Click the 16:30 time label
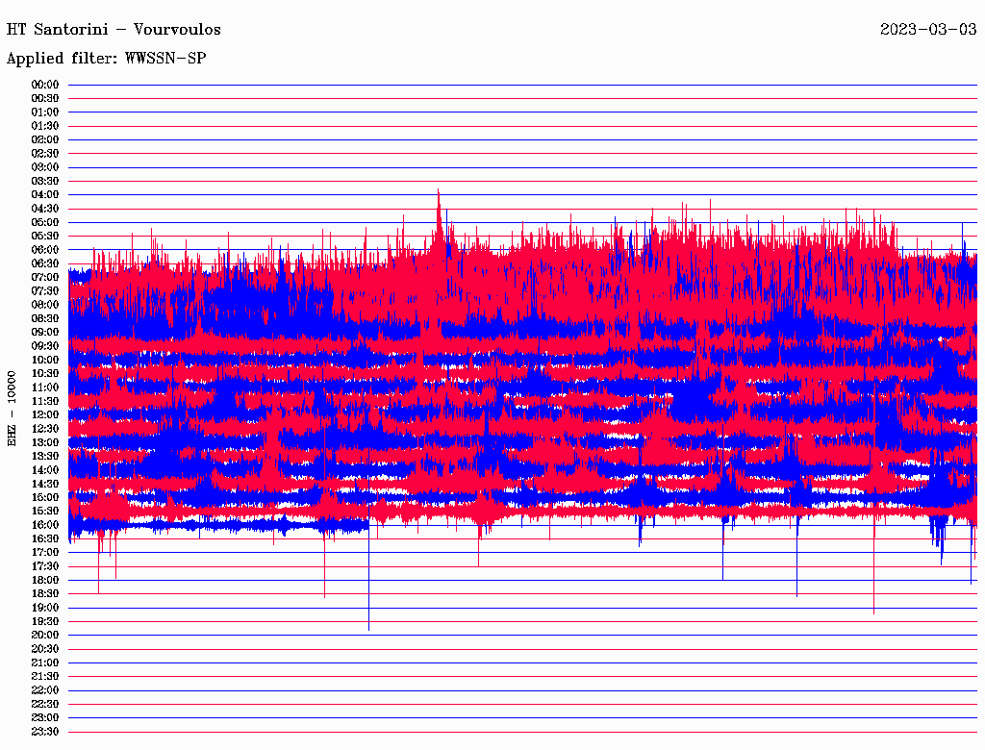The width and height of the screenshot is (985, 750). pos(45,539)
